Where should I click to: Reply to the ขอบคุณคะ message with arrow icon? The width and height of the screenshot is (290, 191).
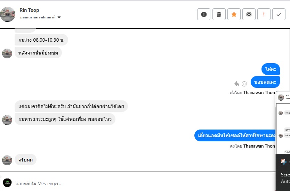237,84
